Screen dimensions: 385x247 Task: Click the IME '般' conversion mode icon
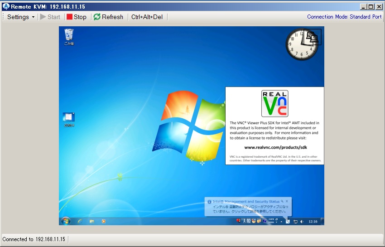tap(249, 221)
